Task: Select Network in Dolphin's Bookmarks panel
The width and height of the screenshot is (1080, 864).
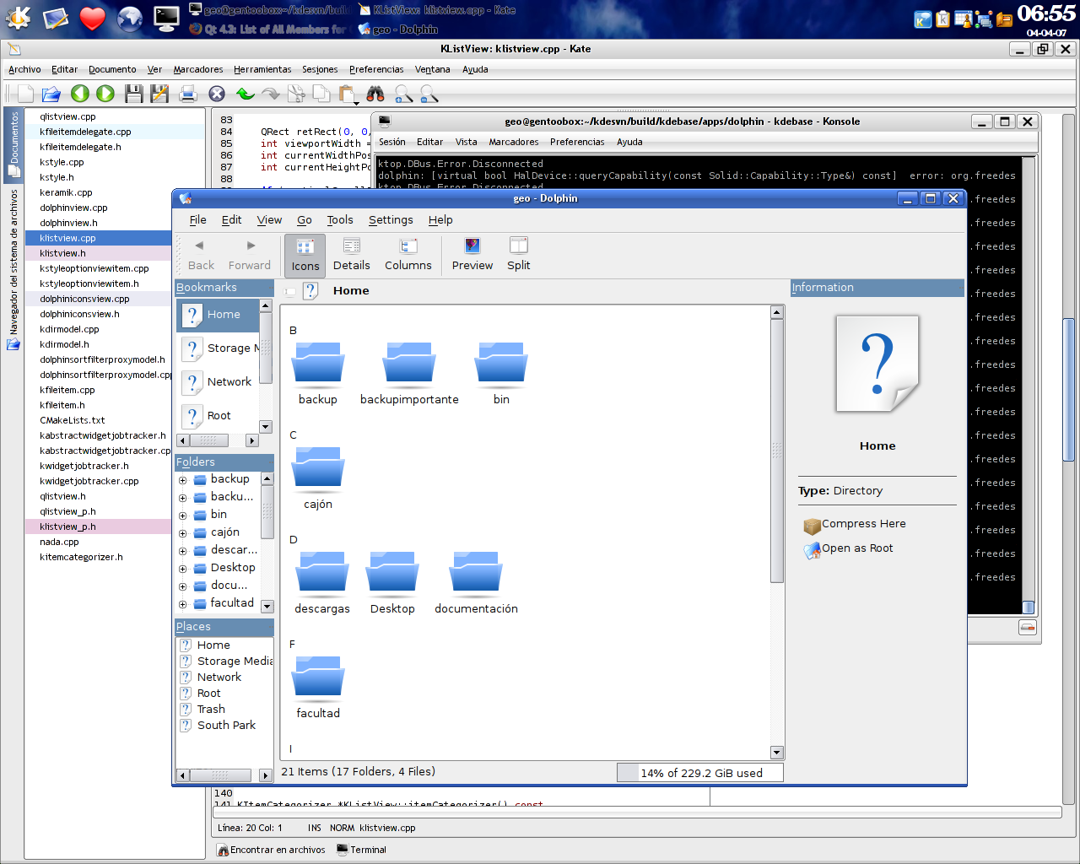Action: (219, 382)
